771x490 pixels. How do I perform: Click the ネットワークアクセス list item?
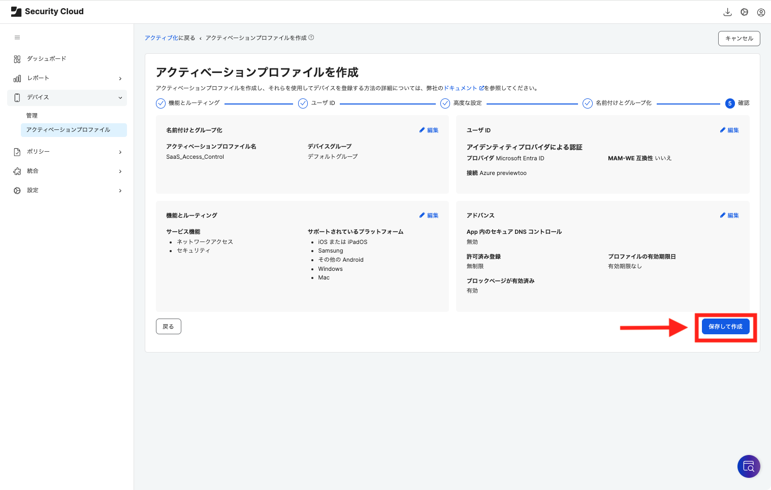[x=205, y=242]
